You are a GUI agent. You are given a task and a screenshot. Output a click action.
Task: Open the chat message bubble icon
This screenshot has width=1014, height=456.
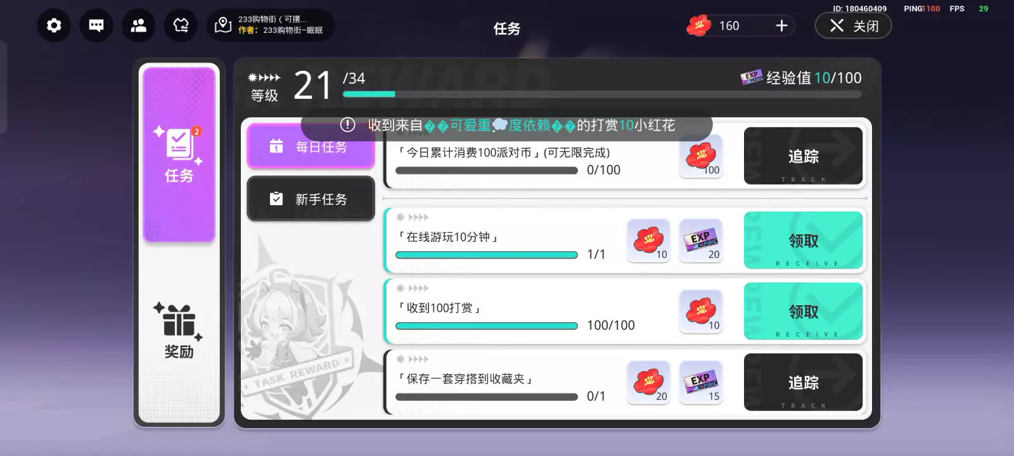pos(96,25)
